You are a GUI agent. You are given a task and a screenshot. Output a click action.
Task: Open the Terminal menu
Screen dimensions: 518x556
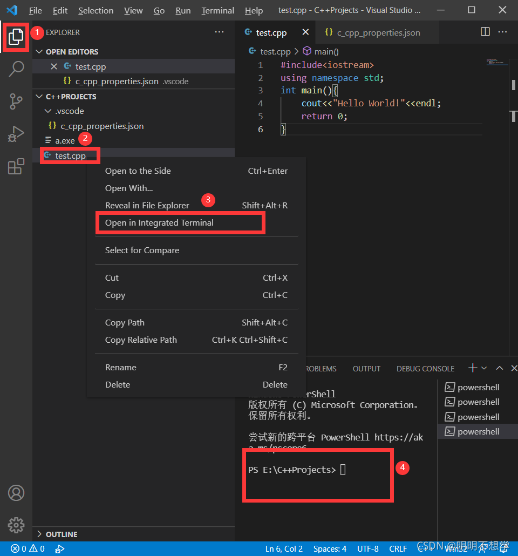217,11
